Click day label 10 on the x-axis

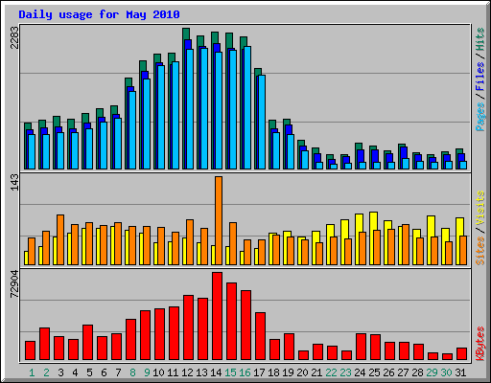point(158,372)
